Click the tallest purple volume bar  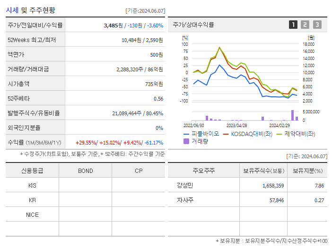click(292, 115)
